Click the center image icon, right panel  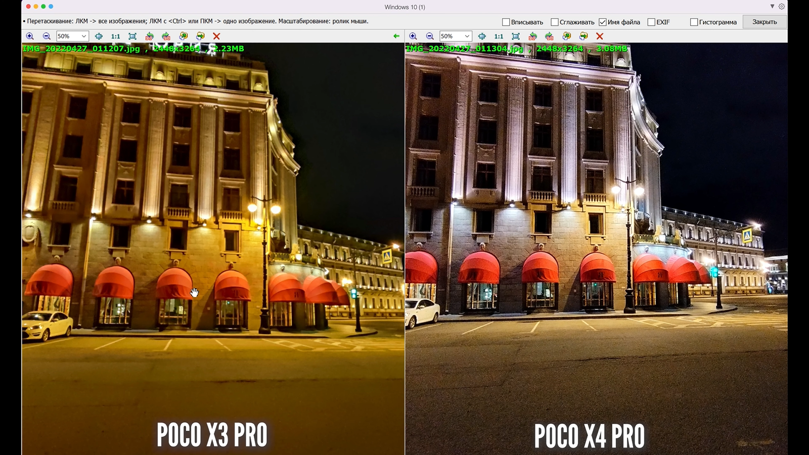[482, 36]
